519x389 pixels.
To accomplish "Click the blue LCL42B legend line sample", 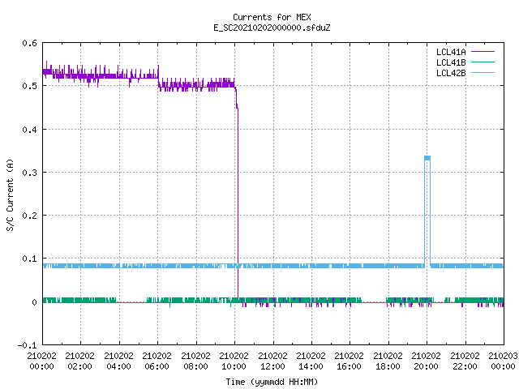I will click(x=483, y=73).
